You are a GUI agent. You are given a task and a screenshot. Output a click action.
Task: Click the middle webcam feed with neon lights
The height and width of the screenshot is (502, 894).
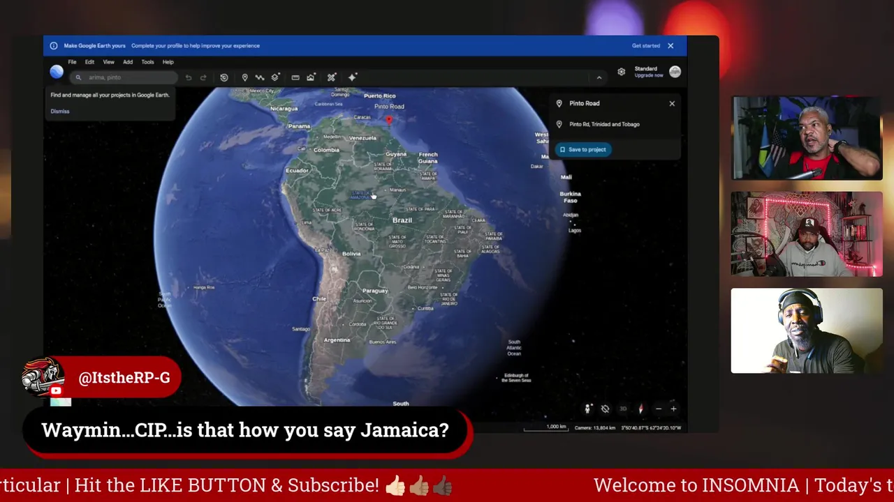pos(807,234)
